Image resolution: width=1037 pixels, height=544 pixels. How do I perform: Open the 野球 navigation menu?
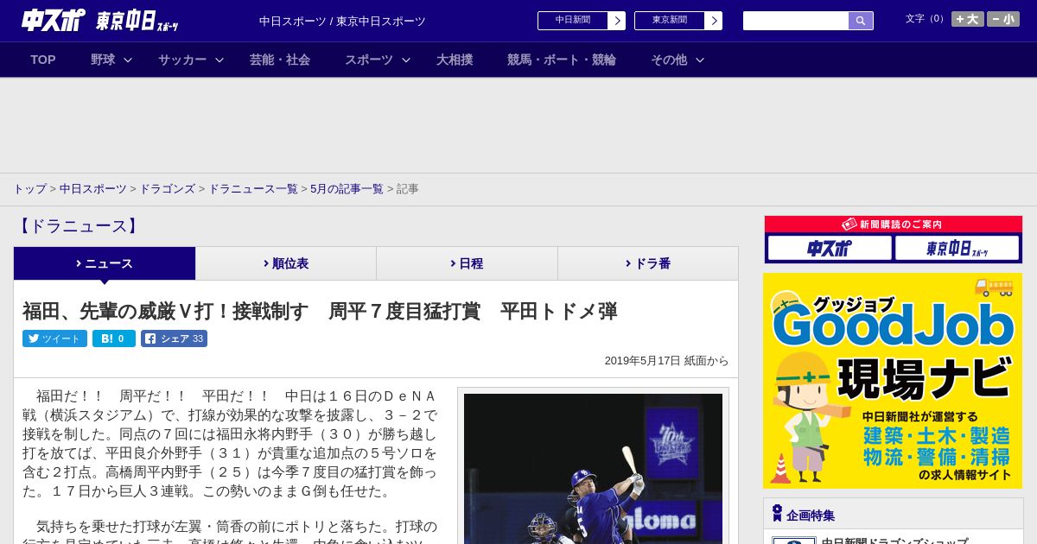(103, 60)
